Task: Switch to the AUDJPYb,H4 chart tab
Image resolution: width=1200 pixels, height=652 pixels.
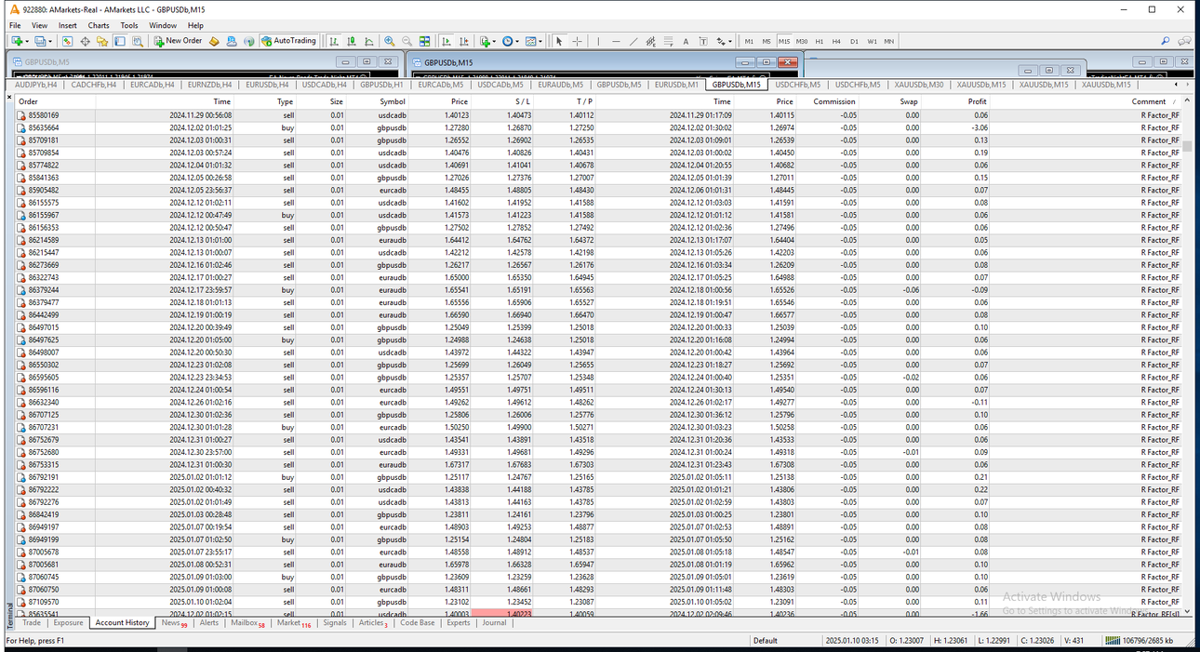Action: point(35,85)
